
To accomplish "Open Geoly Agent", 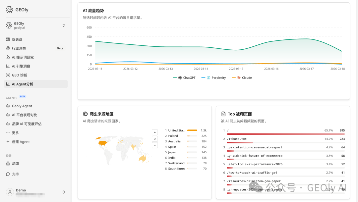I will pyautogui.click(x=36, y=106).
